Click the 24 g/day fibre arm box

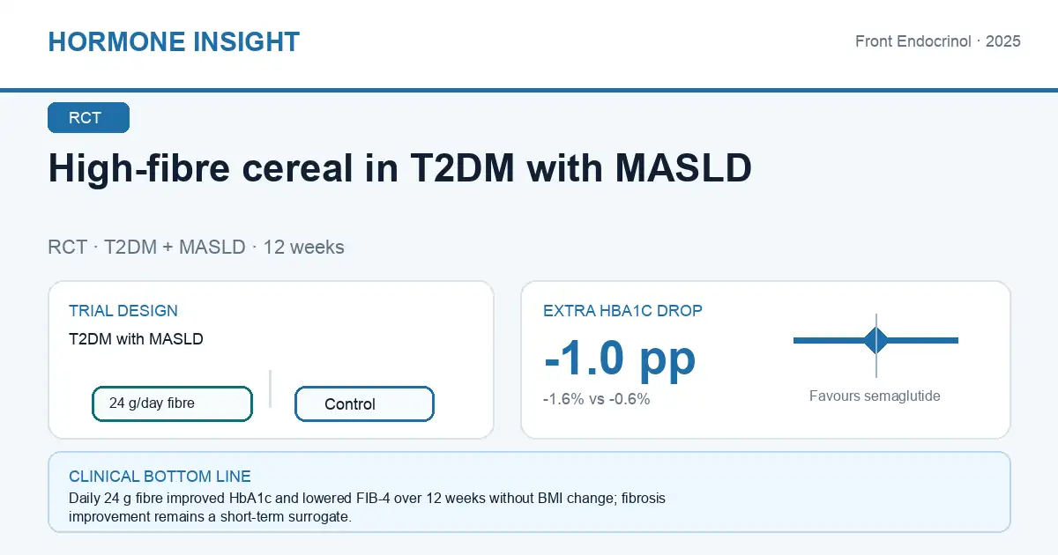coord(172,403)
